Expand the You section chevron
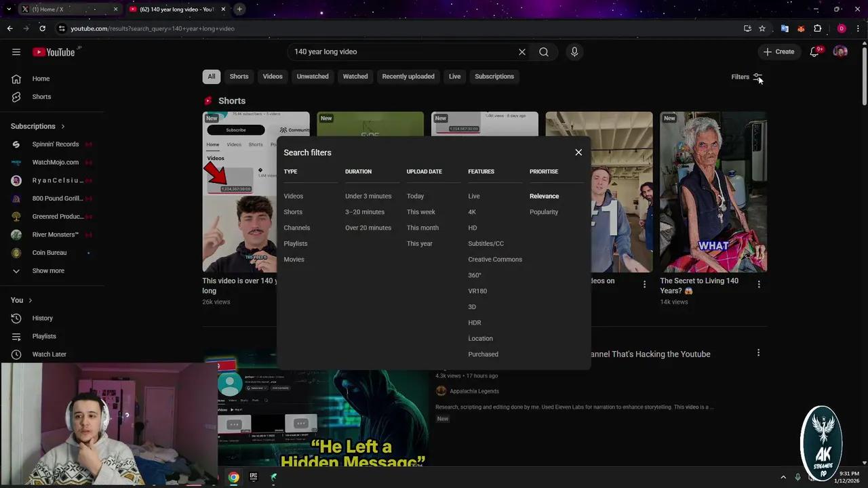Screen dimensions: 868x488 pyautogui.click(x=30, y=300)
